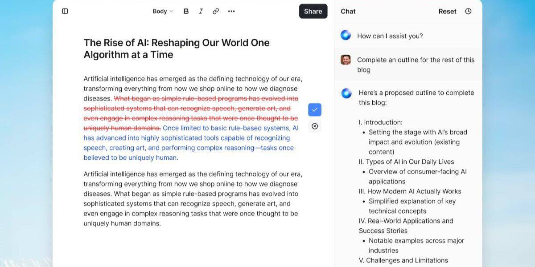Apply italic formatting

click(x=201, y=11)
